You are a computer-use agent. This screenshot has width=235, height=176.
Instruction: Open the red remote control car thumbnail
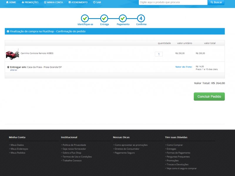(x=12, y=54)
